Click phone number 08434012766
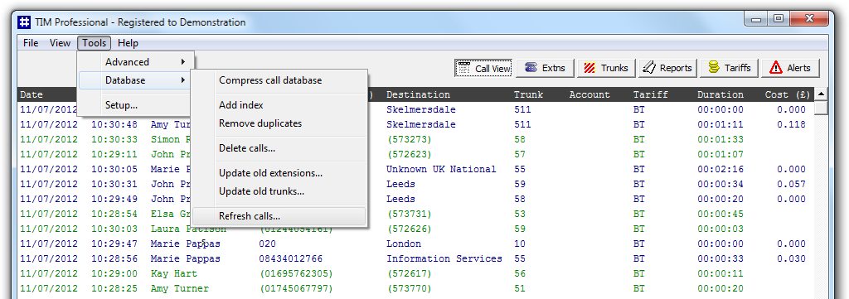Viewport: 849px width, 299px height. (291, 258)
